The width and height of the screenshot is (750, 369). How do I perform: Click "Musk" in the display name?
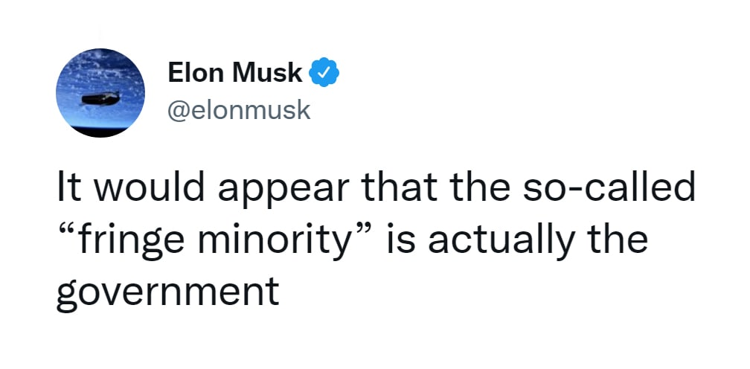[268, 73]
